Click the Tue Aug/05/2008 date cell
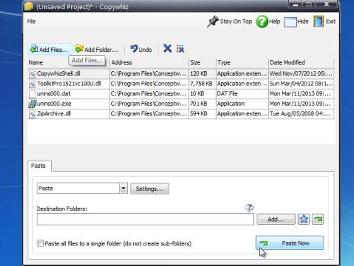Screen dimensions: 354x266 coord(301,113)
